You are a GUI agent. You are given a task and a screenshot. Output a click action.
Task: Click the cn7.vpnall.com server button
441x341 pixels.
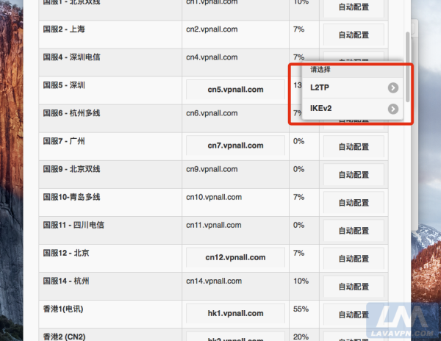coord(235,146)
